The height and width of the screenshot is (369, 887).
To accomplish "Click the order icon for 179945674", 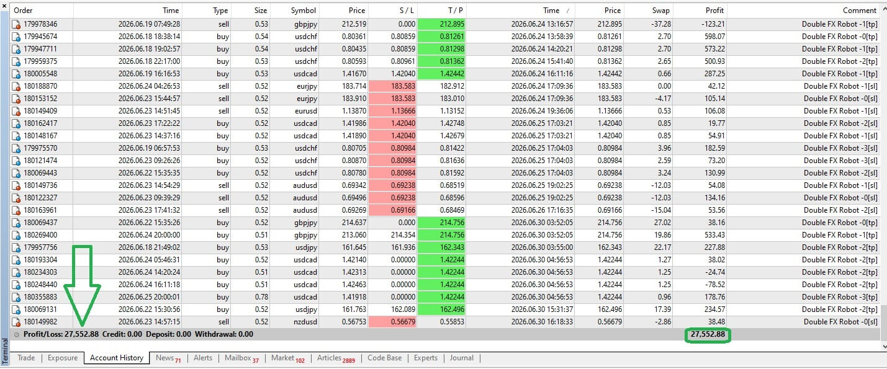I will 16,37.
